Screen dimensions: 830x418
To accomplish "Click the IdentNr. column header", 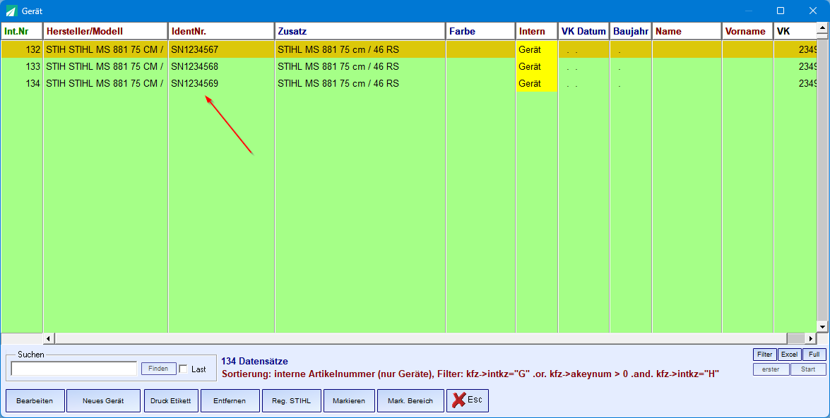I will 221,31.
